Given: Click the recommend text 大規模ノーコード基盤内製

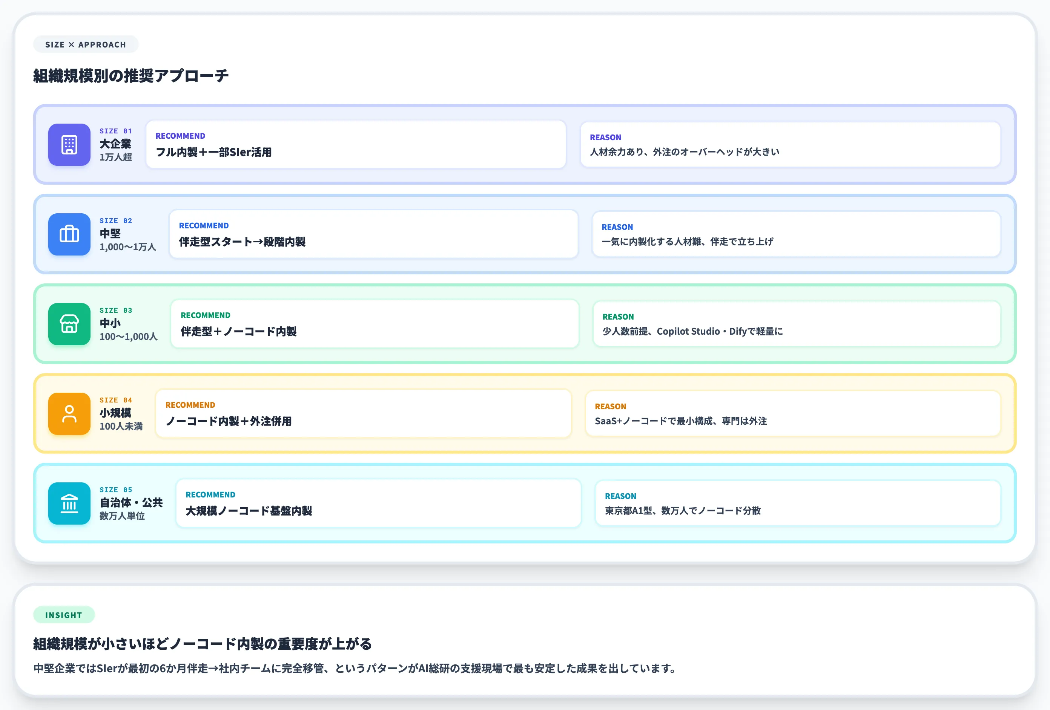Looking at the screenshot, I should 249,511.
